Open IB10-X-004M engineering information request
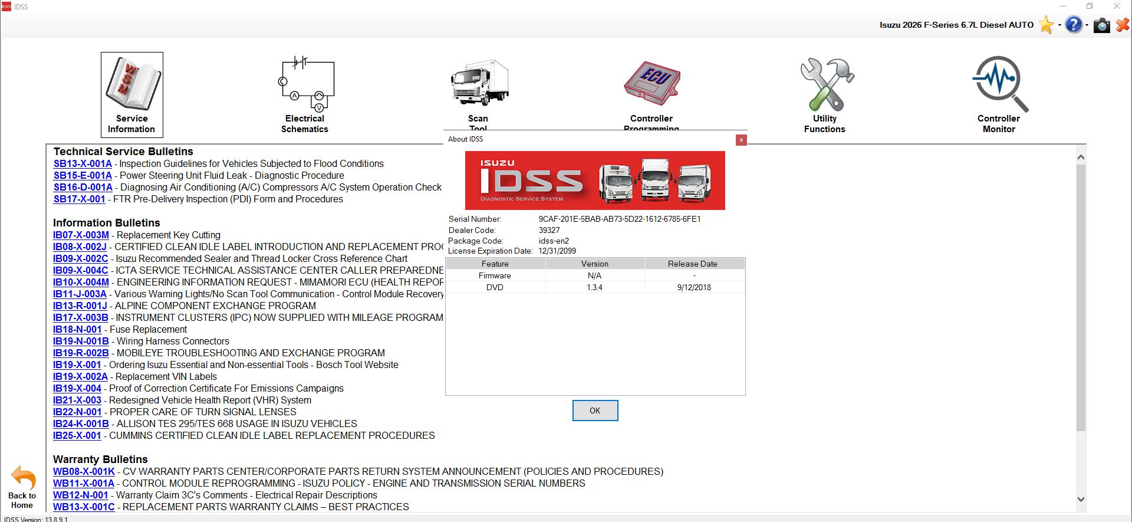Screen dimensions: 1132x522 (81, 282)
